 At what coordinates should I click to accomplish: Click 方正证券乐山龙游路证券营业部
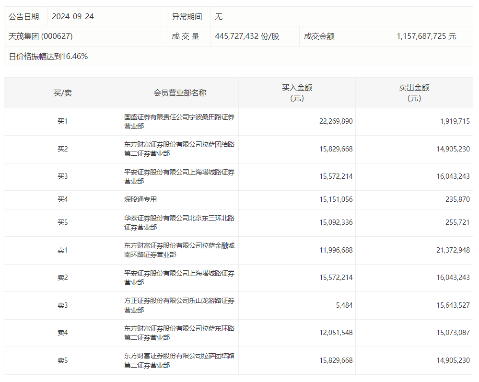coord(179,305)
